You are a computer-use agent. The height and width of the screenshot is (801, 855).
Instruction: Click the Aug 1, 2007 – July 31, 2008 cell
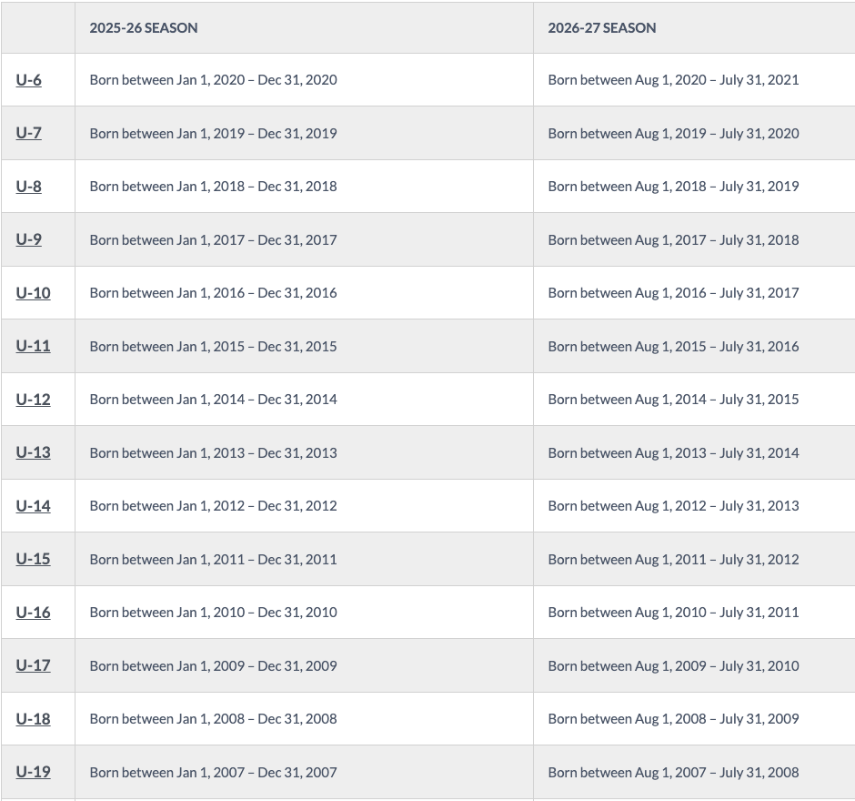[x=673, y=772]
